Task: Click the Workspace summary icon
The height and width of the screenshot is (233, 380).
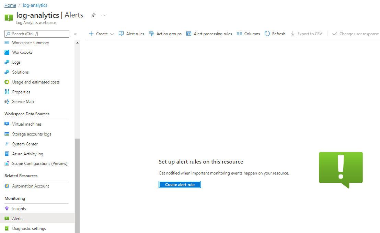Action: pyautogui.click(x=7, y=43)
